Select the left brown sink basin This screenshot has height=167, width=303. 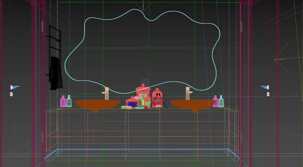(98, 105)
